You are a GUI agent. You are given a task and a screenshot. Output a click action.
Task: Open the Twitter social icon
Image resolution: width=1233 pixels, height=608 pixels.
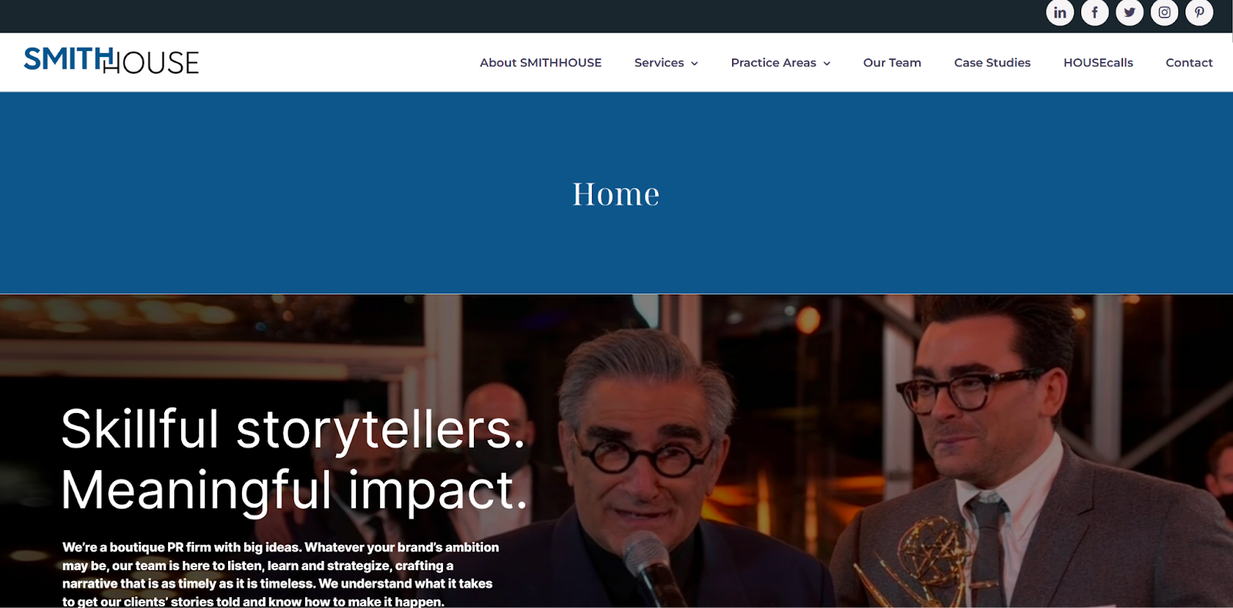pos(1130,12)
